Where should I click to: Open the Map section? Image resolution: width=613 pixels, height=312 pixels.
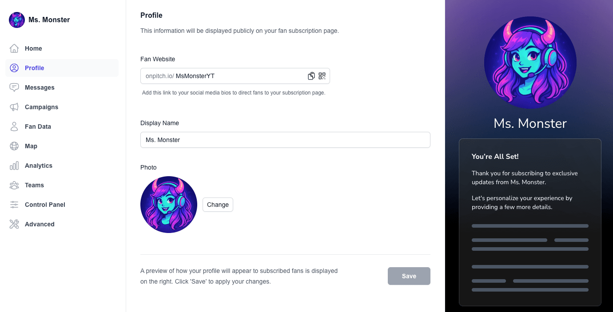[14, 146]
